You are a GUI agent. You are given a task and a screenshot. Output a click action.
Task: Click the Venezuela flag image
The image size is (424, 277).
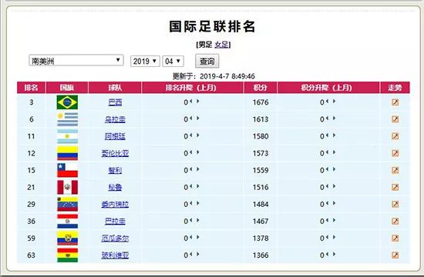tap(67, 205)
